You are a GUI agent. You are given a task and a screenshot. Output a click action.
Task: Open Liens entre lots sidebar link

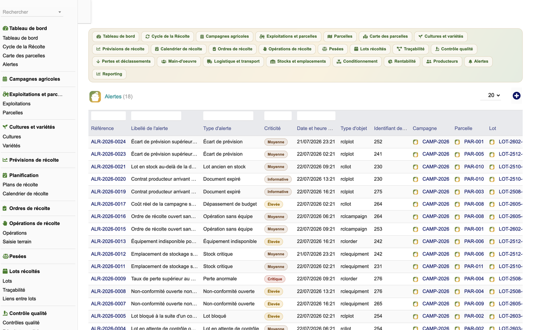(19, 299)
